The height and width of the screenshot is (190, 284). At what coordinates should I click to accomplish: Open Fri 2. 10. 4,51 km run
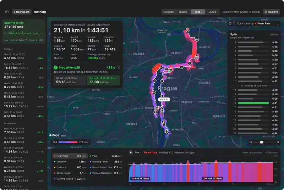point(24,114)
